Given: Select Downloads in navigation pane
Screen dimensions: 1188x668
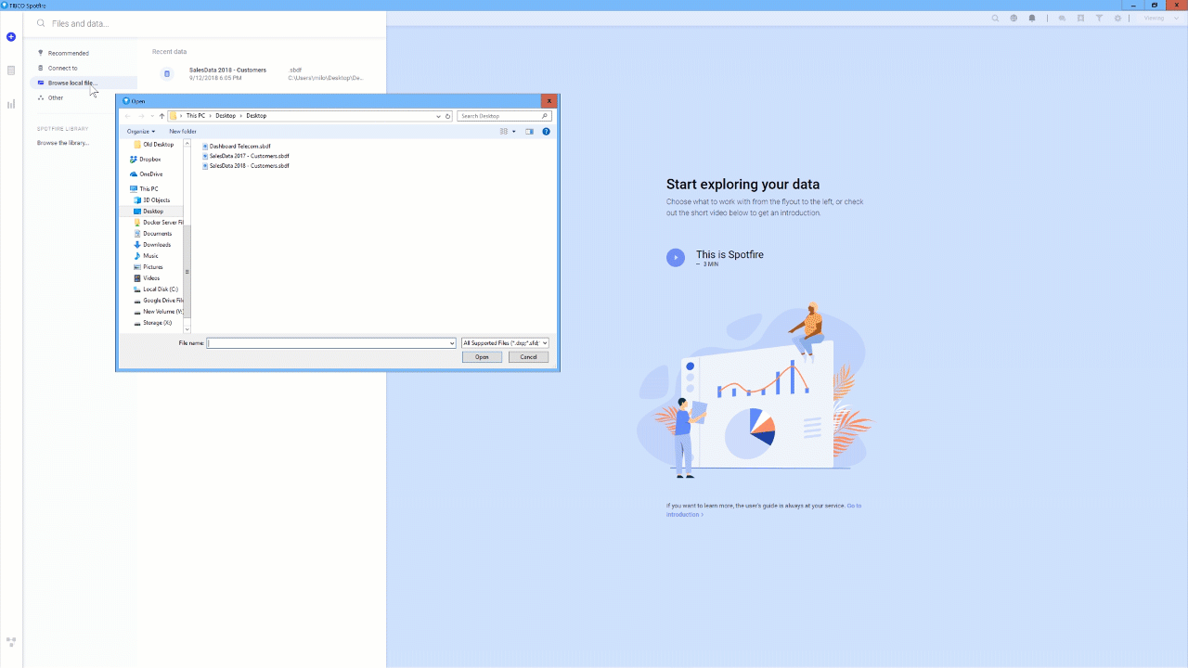Looking at the screenshot, I should [x=153, y=245].
